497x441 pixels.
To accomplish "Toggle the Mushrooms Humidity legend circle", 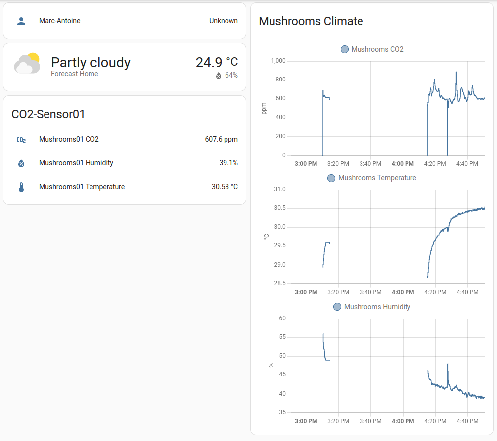I will pos(337,307).
